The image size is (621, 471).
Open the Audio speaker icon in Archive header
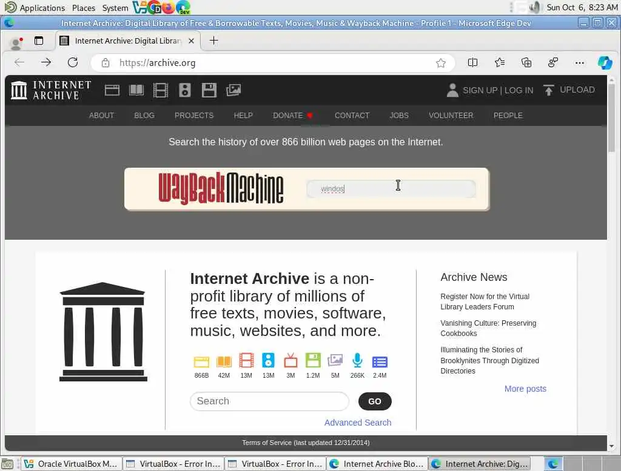point(184,90)
